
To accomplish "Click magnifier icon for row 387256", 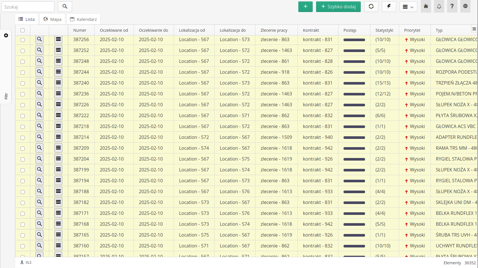I will pos(39,39).
